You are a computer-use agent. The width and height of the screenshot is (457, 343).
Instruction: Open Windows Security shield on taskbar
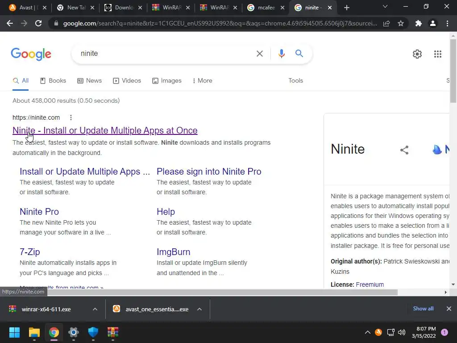pyautogui.click(x=93, y=332)
